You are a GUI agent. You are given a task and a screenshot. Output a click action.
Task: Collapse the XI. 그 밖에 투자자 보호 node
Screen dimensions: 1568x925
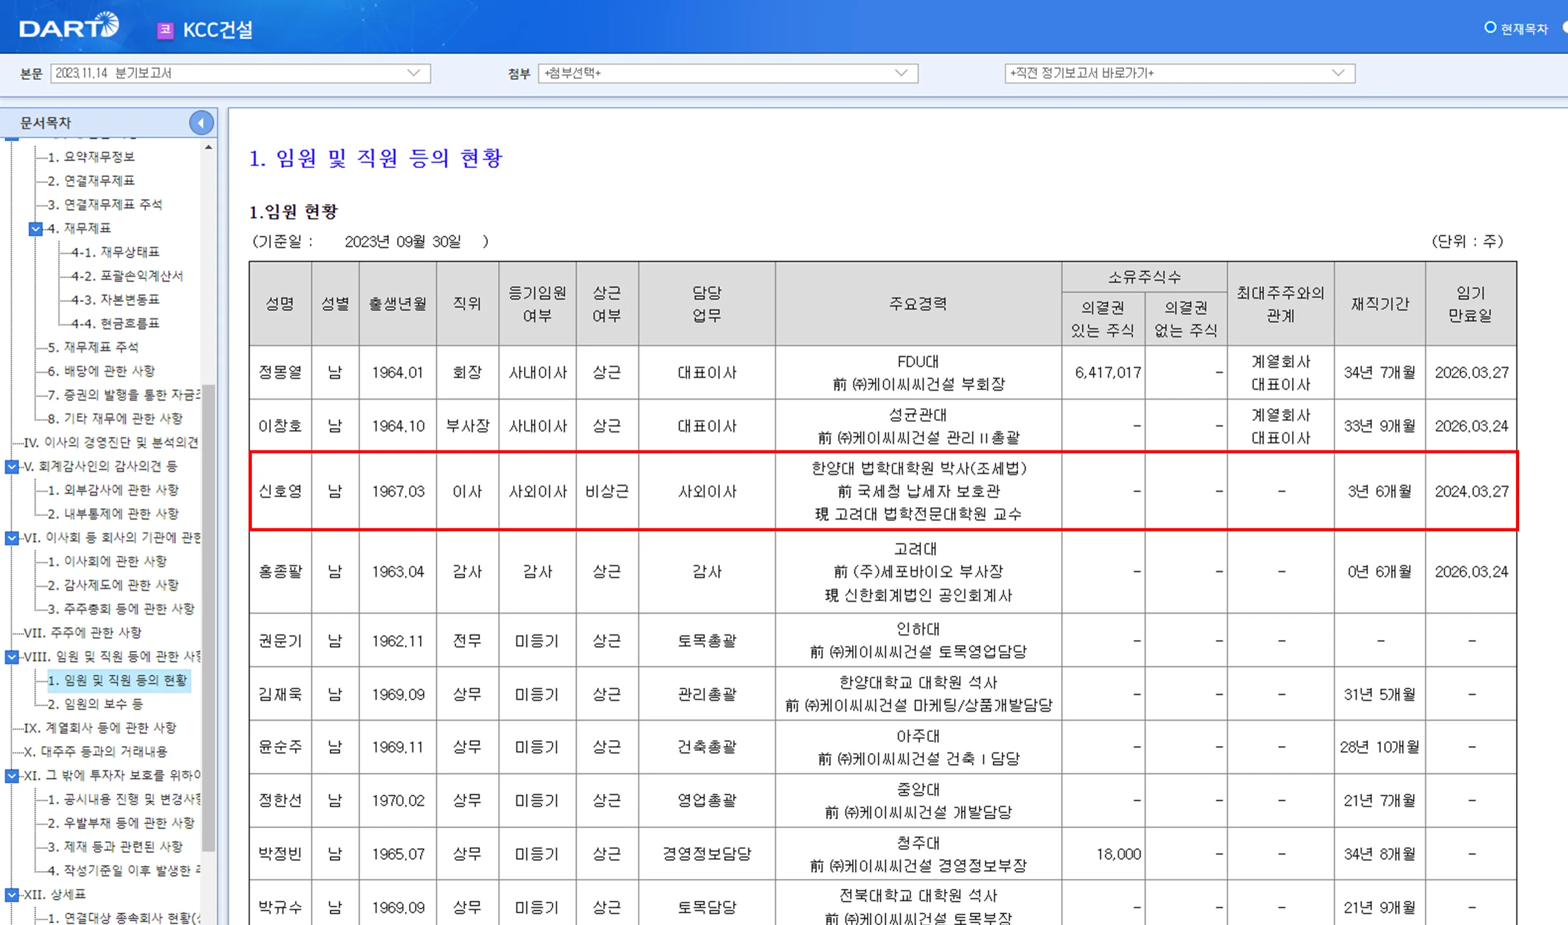coord(11,775)
